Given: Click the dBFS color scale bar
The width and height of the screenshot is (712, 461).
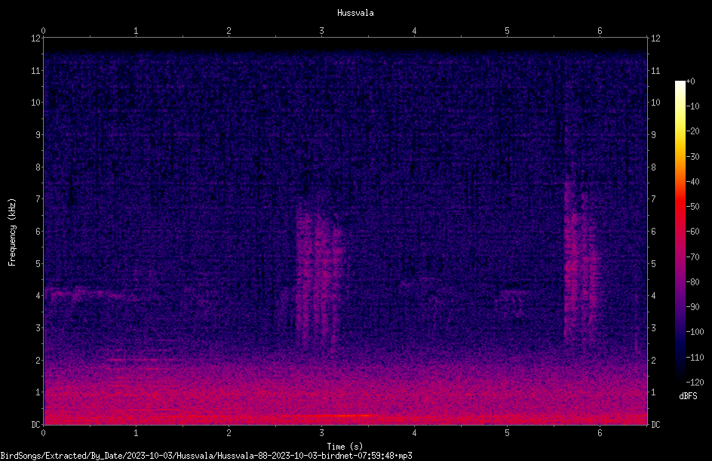Looking at the screenshot, I should coord(680,232).
